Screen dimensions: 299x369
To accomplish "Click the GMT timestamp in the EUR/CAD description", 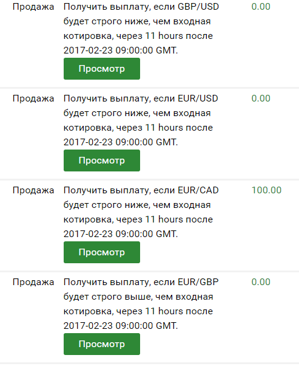I will point(121,234).
